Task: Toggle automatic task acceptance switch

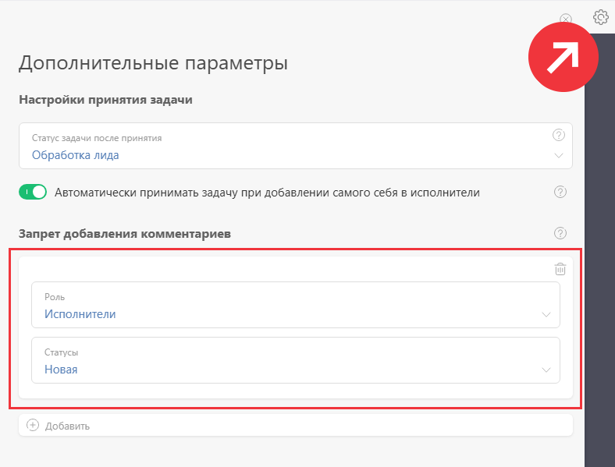Action: pyautogui.click(x=33, y=192)
